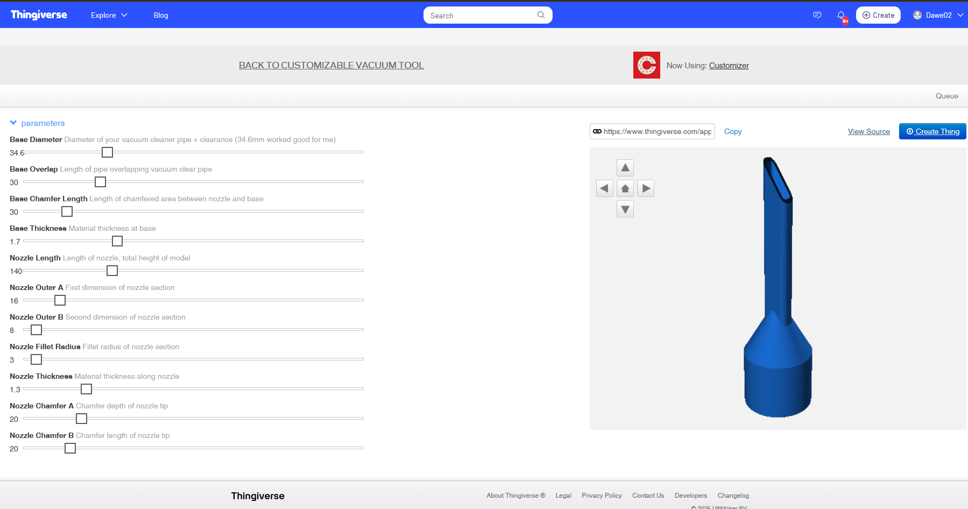
Task: Click the Base Diameter slider handle
Action: coord(108,152)
